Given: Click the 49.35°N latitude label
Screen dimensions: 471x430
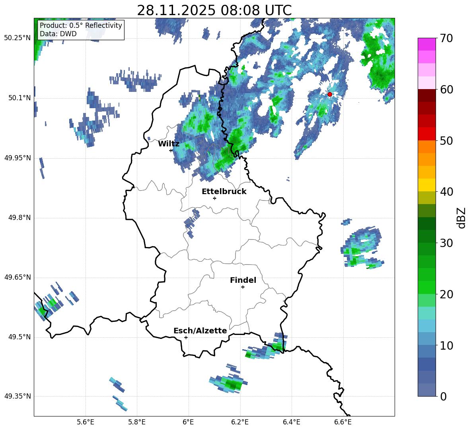Looking at the screenshot, I should tap(18, 396).
